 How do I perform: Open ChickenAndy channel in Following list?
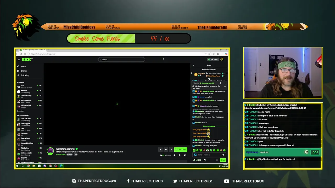click(29, 96)
